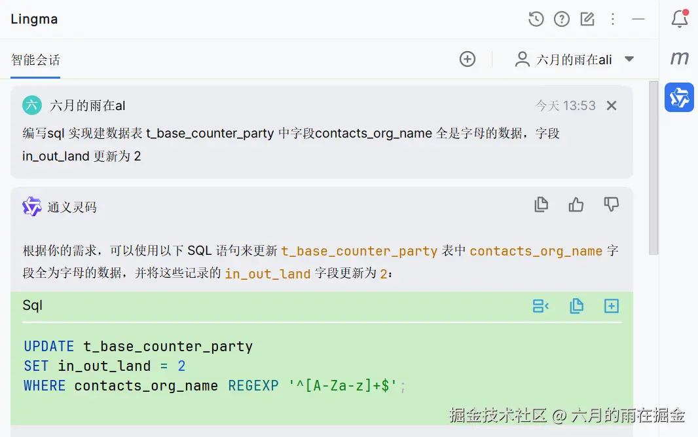Open the Maven 'm' sidebar tool
Image resolution: width=698 pixels, height=437 pixels.
tap(680, 58)
